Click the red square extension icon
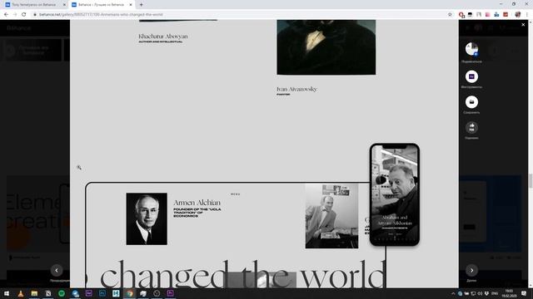Screen dimensions: 533x299 506,15
